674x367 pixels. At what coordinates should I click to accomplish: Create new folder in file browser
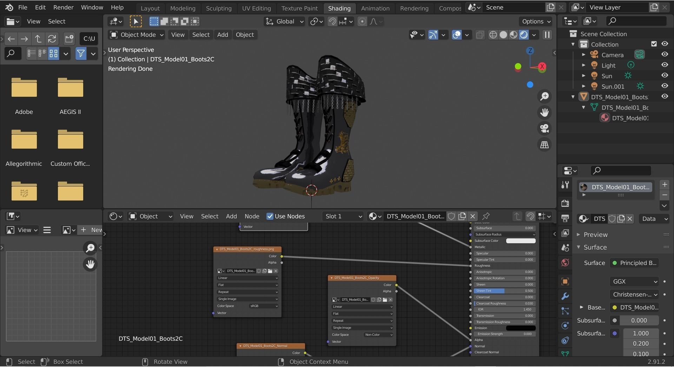coord(69,39)
